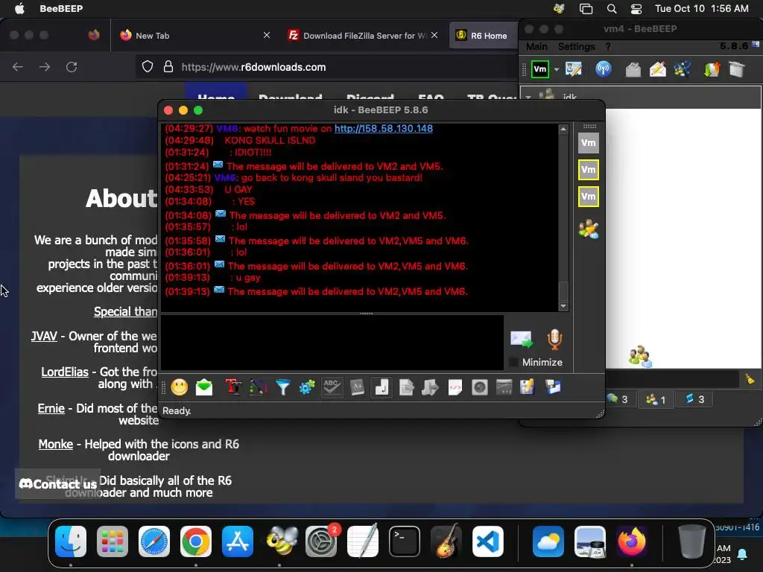Click the blue printer-style icon in chat toolbar
Image resolution: width=763 pixels, height=572 pixels.
pyautogui.click(x=553, y=387)
